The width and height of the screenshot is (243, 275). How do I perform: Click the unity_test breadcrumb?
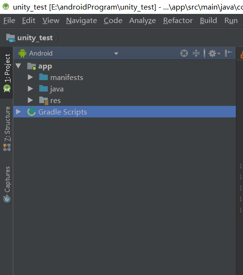coord(35,38)
